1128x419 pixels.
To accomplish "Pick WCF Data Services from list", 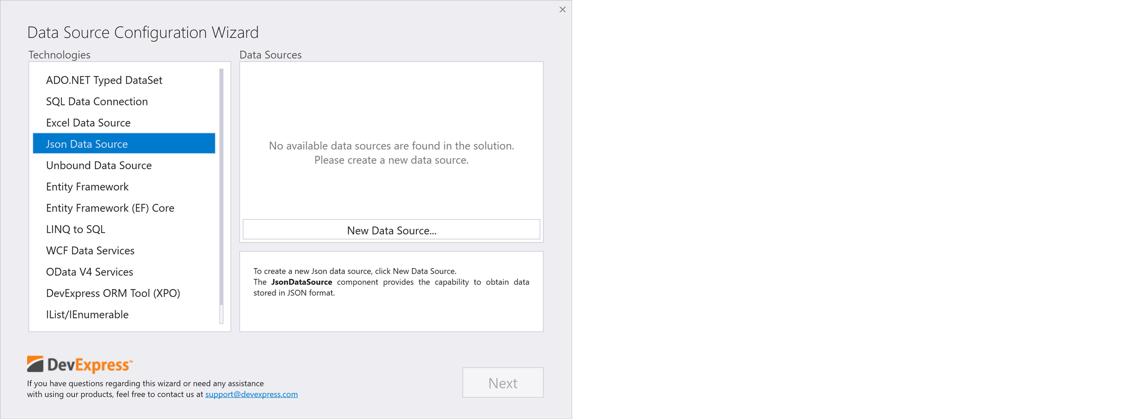I will pos(124,250).
